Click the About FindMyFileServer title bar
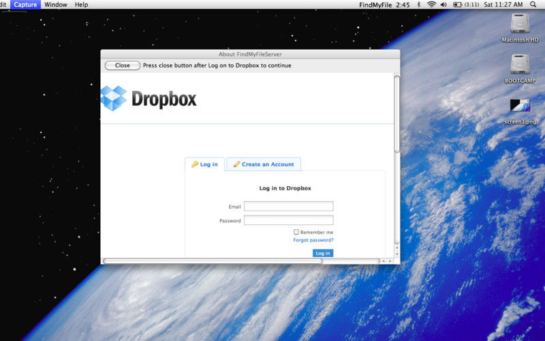545x341 pixels. click(250, 55)
